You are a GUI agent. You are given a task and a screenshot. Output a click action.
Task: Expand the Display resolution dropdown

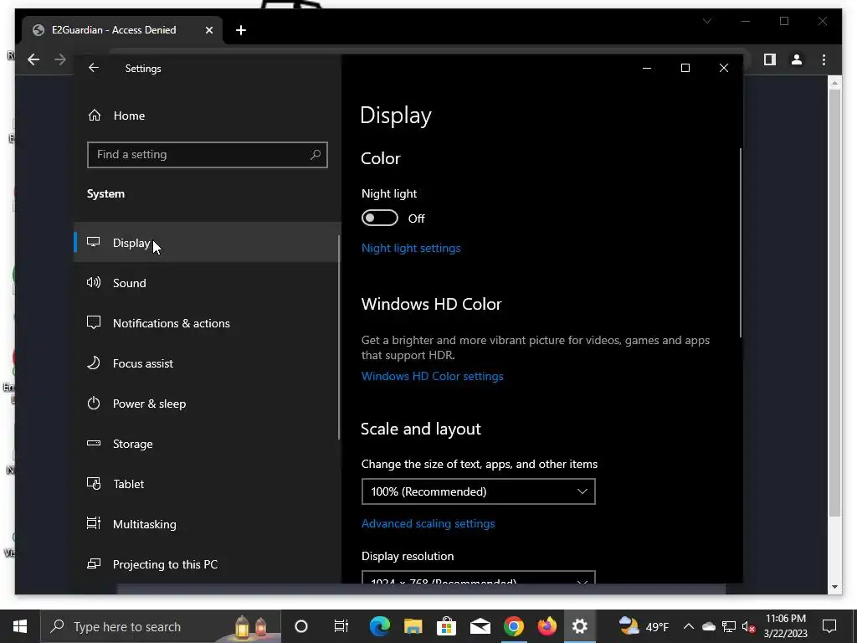478,578
